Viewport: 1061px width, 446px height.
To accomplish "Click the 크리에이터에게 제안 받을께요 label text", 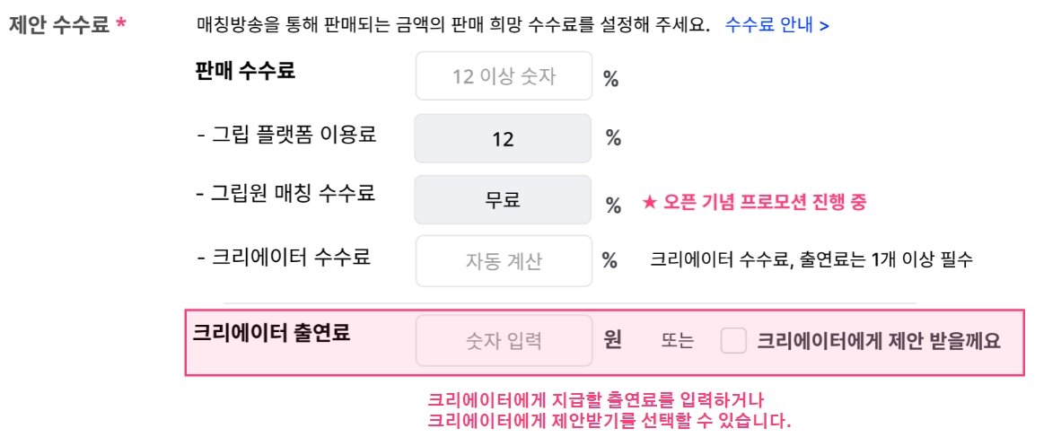I will (x=878, y=341).
